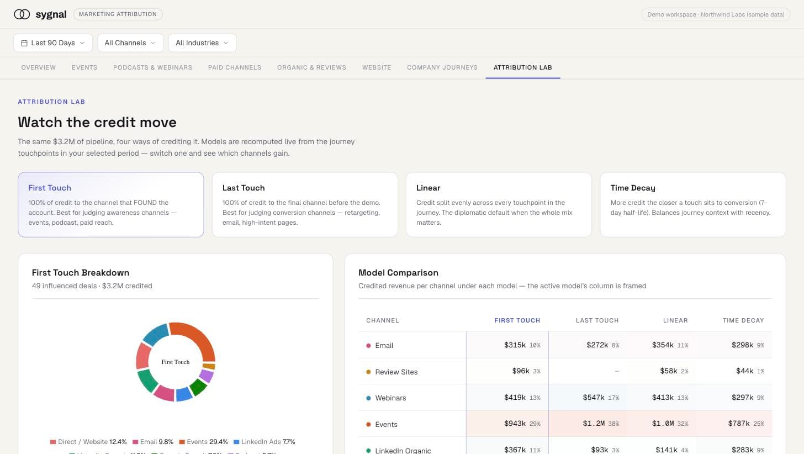Select the Time Decay model card

tap(693, 204)
